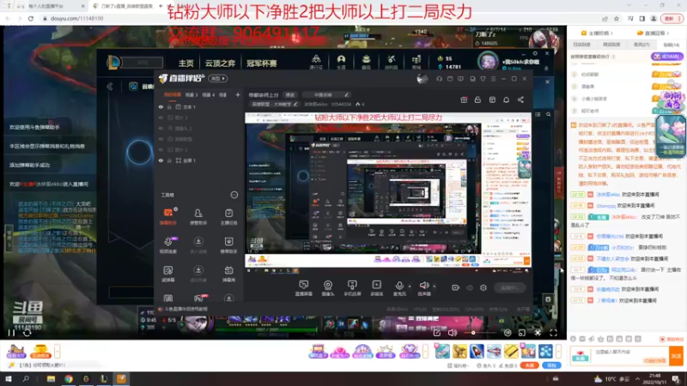Open stream settings gear in 直播伴侣

[483, 288]
